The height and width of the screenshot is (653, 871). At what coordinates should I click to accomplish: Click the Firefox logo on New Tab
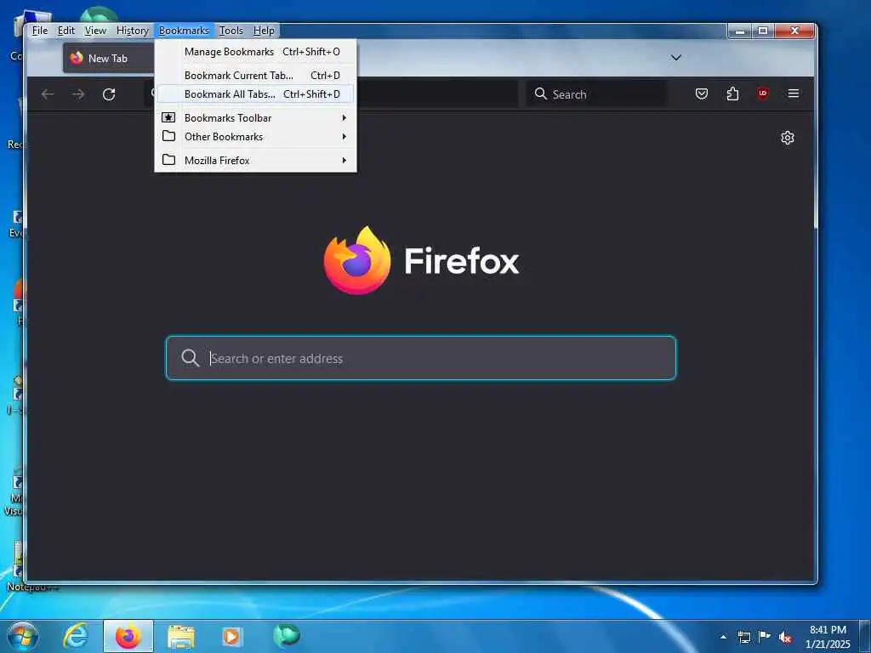point(357,260)
